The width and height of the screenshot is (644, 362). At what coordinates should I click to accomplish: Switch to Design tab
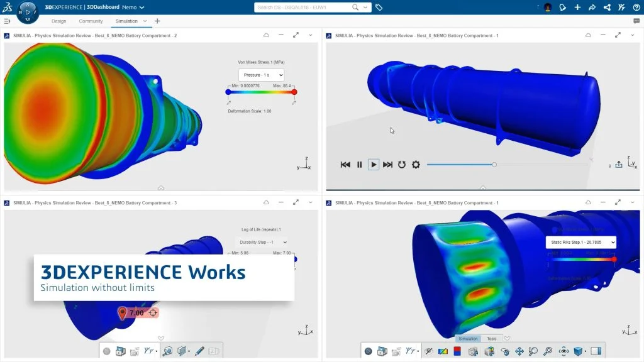coord(58,21)
